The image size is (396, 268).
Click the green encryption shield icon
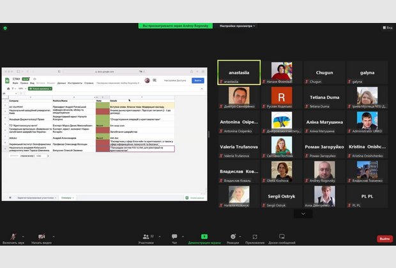point(5,27)
